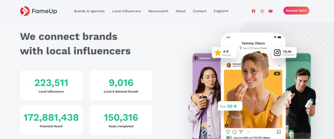Image resolution: width=334 pixels, height=139 pixels.
Task: Click the Request Demo button
Action: pos(296,11)
